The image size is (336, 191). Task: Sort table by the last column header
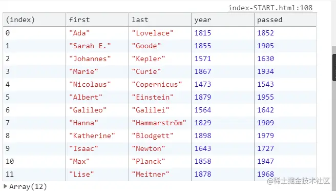click(160, 20)
